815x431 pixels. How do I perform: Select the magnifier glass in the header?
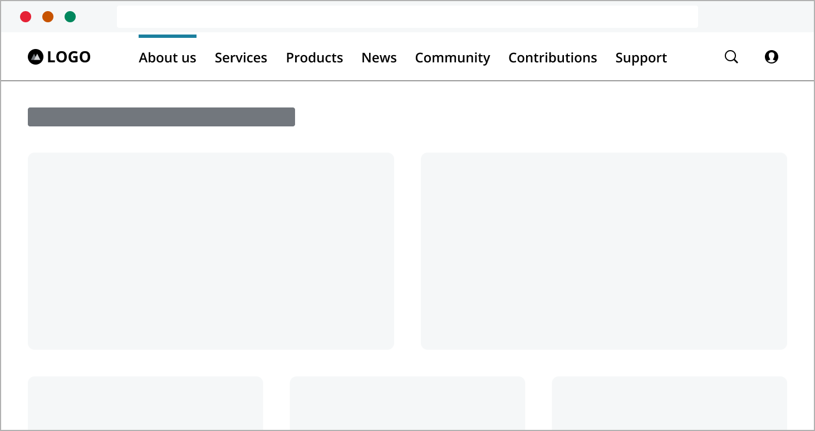pyautogui.click(x=731, y=57)
